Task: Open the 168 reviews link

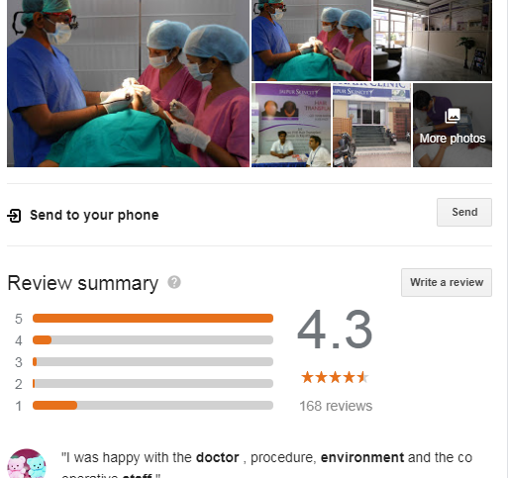Action: tap(336, 406)
